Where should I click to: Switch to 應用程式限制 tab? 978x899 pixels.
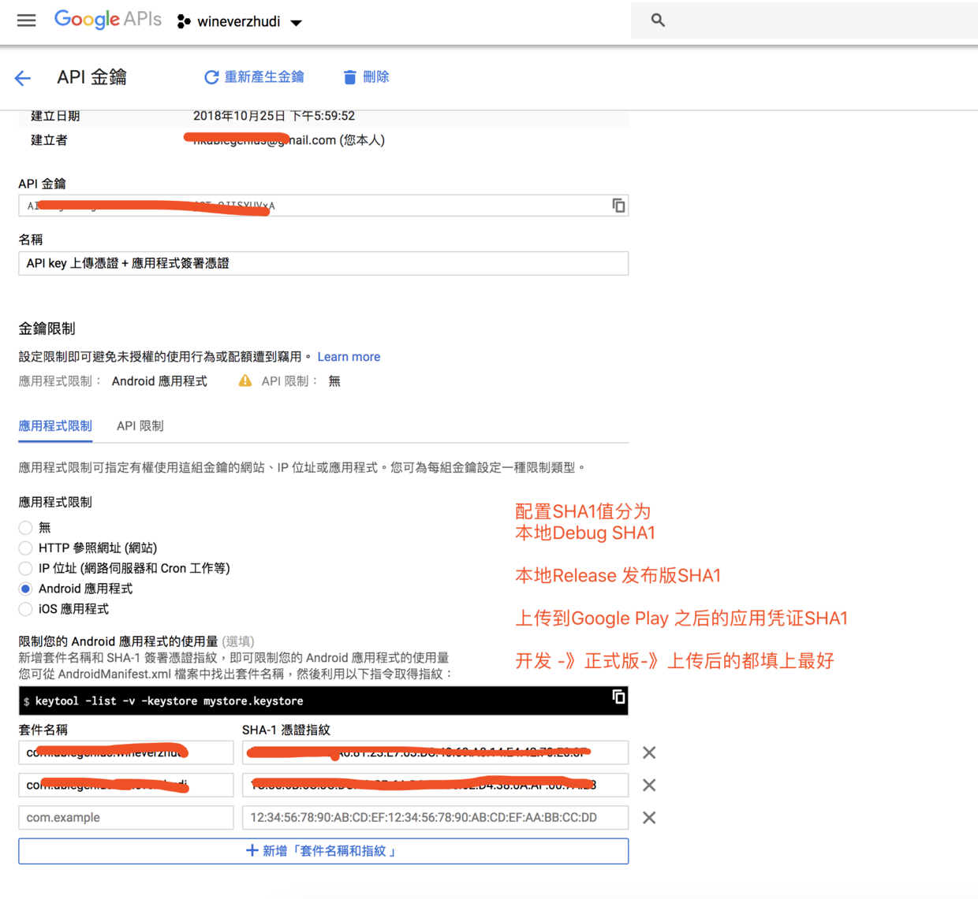[55, 426]
